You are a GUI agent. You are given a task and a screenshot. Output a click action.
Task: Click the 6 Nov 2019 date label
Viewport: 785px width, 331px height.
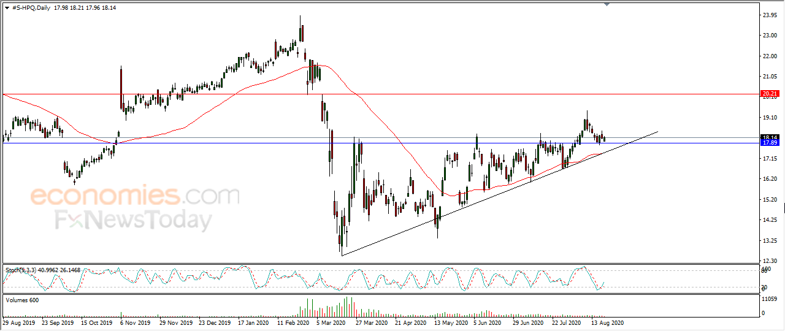tap(136, 322)
